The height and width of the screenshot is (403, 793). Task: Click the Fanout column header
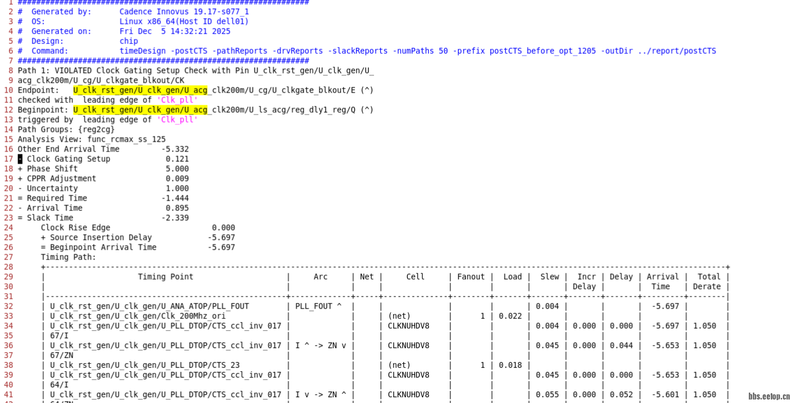(x=471, y=276)
